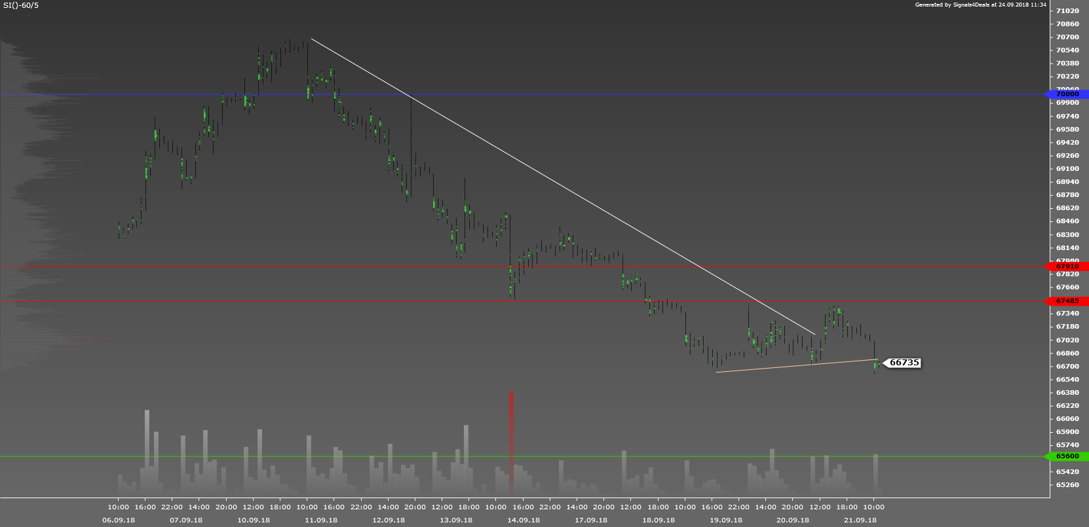Click the tall red volume bar
The width and height of the screenshot is (1089, 527).
[511, 442]
